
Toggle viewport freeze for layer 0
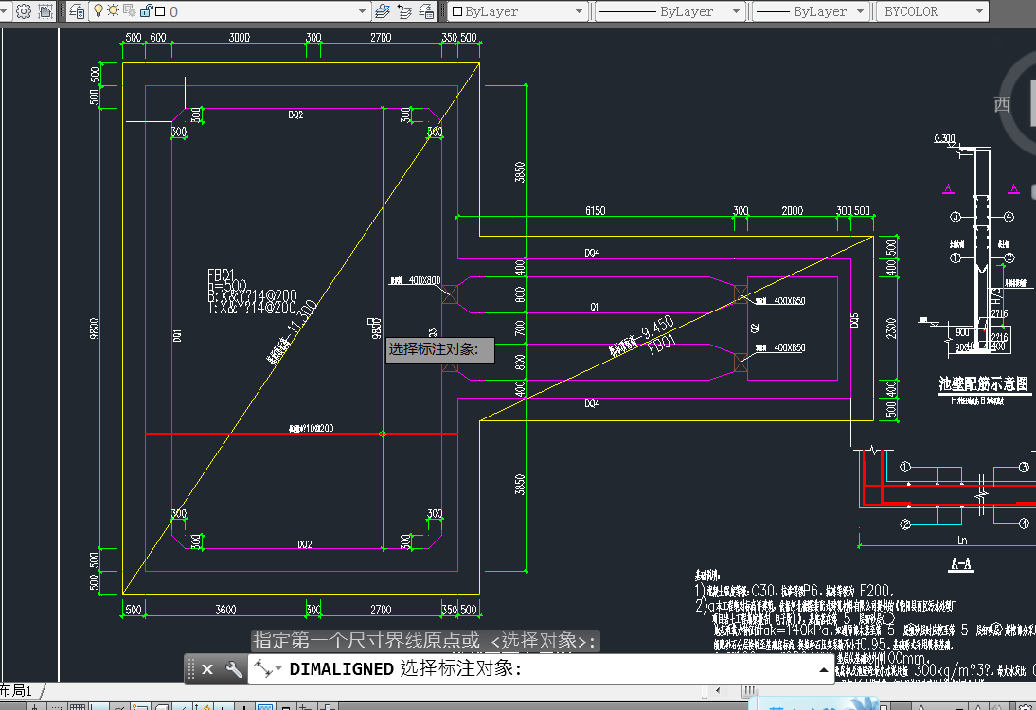(x=130, y=10)
